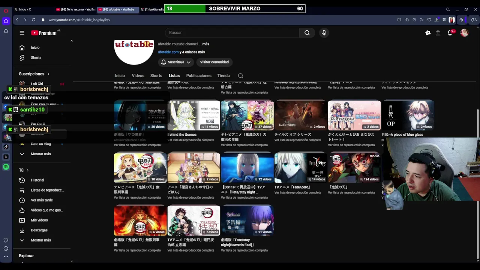The image size is (480, 270).
Task: Open the Fate/Zero playlist with 14 videos
Action: [x=301, y=168]
